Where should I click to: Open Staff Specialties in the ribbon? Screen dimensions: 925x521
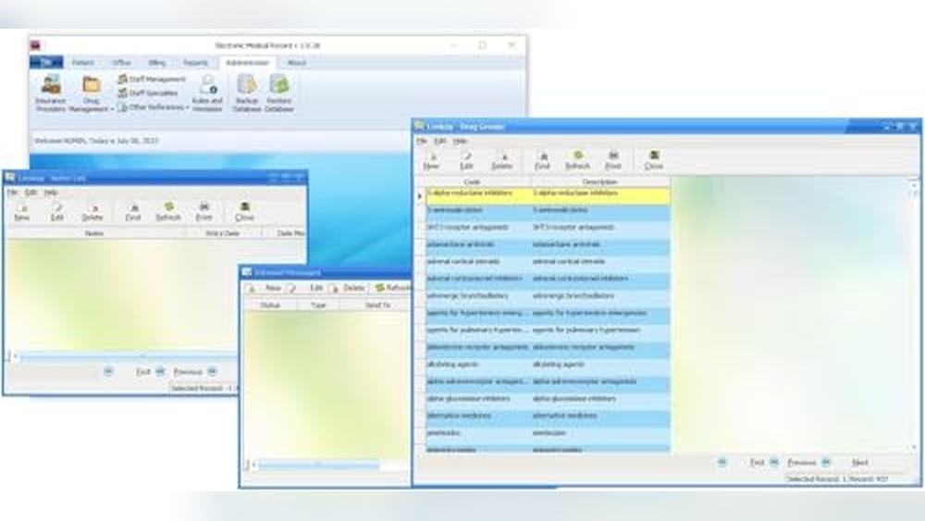coord(147,93)
